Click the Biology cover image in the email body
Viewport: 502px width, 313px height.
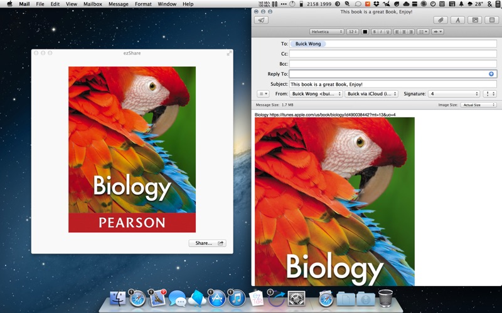pyautogui.click(x=334, y=202)
